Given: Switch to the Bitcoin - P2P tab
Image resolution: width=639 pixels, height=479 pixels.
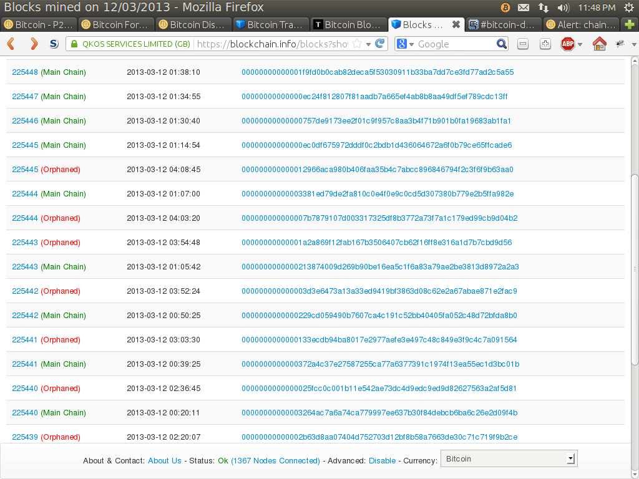Looking at the screenshot, I should [38, 24].
